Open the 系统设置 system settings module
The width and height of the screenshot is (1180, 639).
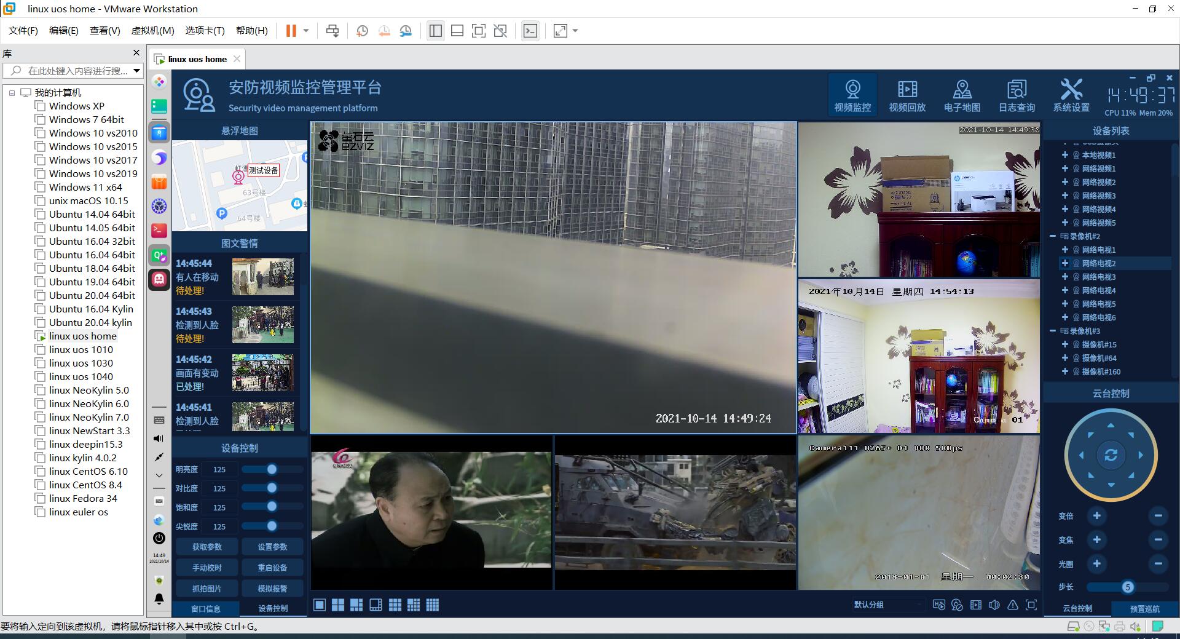tap(1071, 95)
